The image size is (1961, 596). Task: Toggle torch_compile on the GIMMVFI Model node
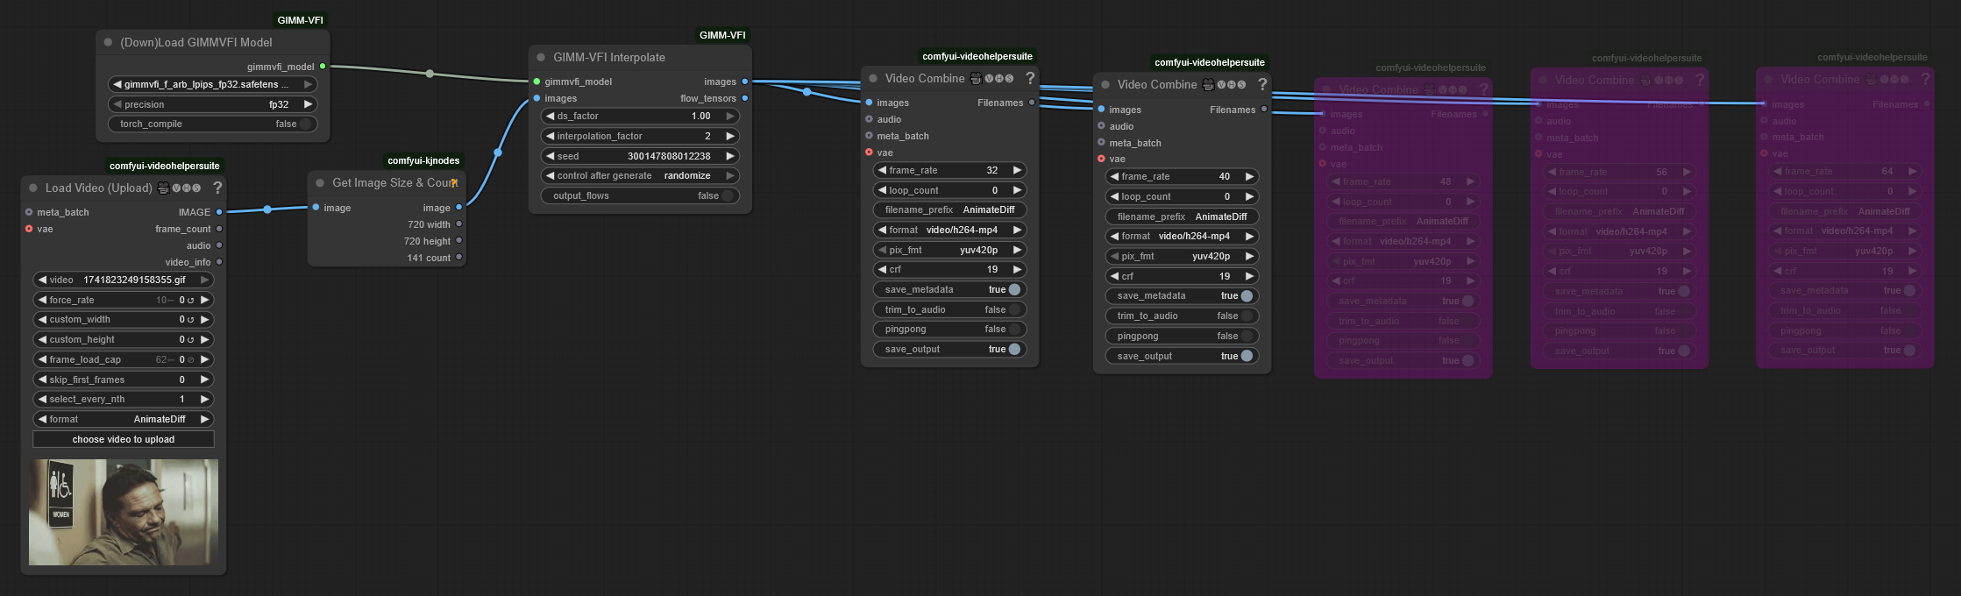(x=213, y=124)
